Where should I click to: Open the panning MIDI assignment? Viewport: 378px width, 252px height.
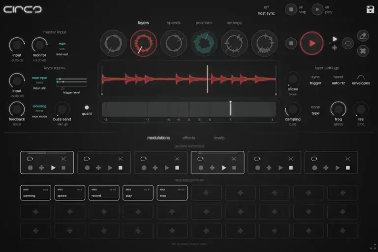click(35, 193)
